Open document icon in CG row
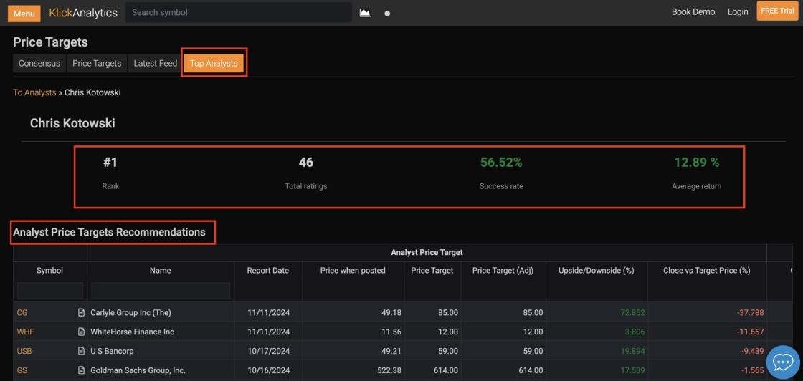 click(x=81, y=312)
